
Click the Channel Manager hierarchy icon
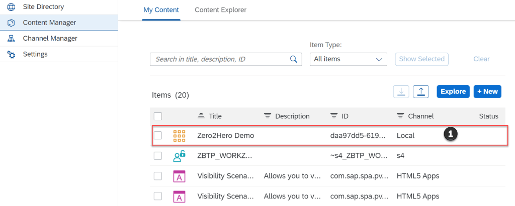tap(11, 39)
